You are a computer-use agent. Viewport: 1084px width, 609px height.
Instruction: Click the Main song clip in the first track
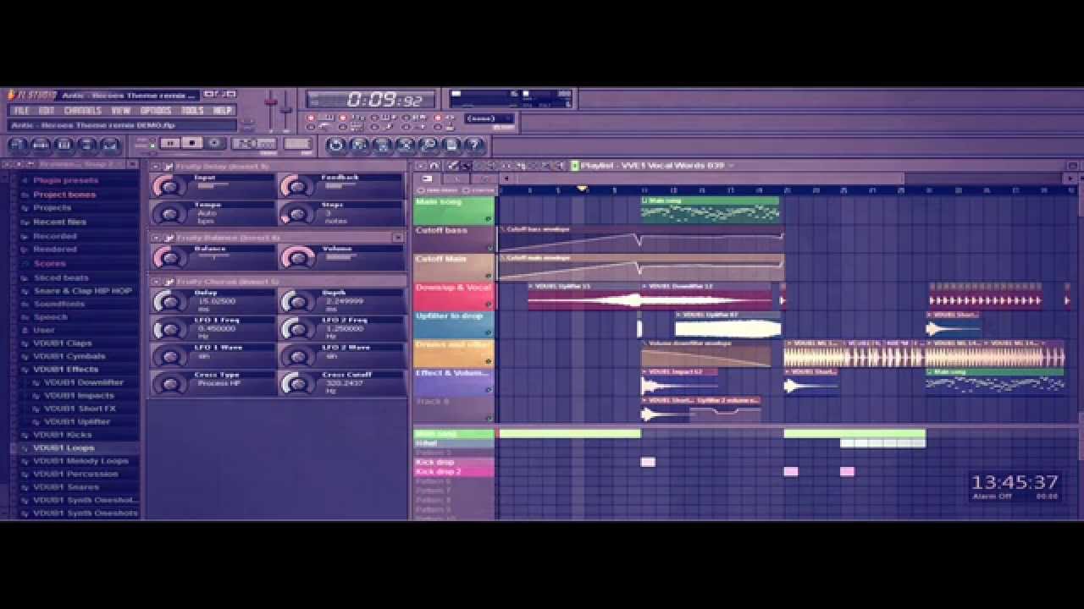[710, 209]
